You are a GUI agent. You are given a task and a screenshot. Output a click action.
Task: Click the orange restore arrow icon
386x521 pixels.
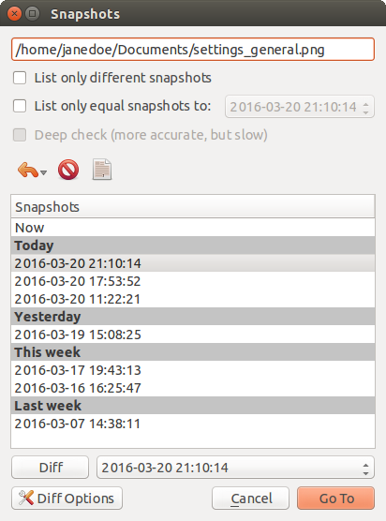(28, 171)
